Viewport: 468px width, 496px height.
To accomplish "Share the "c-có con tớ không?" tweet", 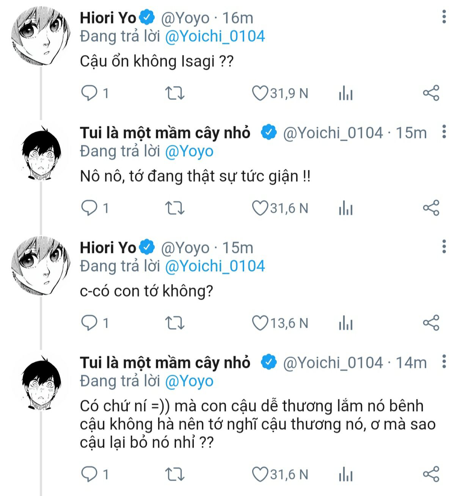I will pyautogui.click(x=431, y=323).
